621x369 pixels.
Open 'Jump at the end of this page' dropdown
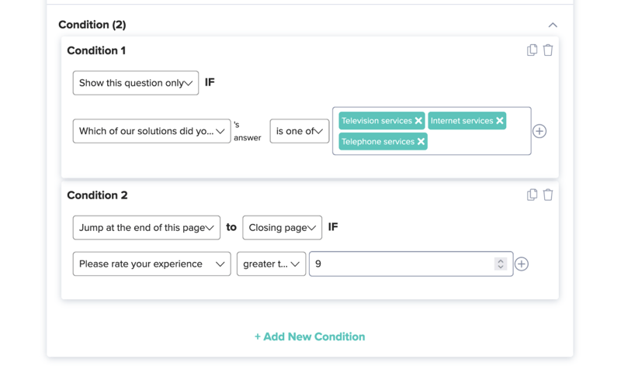pos(147,227)
